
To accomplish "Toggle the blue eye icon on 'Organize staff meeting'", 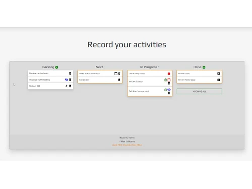I will click(67, 80).
